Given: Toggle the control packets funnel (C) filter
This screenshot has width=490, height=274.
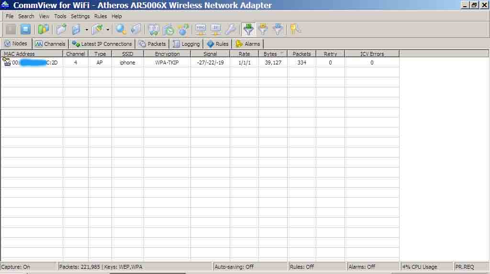Looking at the screenshot, I should 278,29.
